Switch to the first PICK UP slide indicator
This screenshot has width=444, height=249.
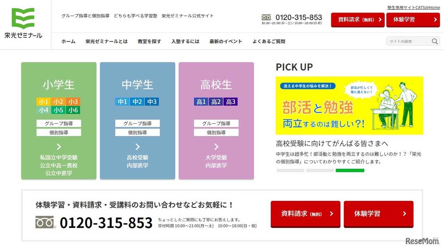(290, 170)
